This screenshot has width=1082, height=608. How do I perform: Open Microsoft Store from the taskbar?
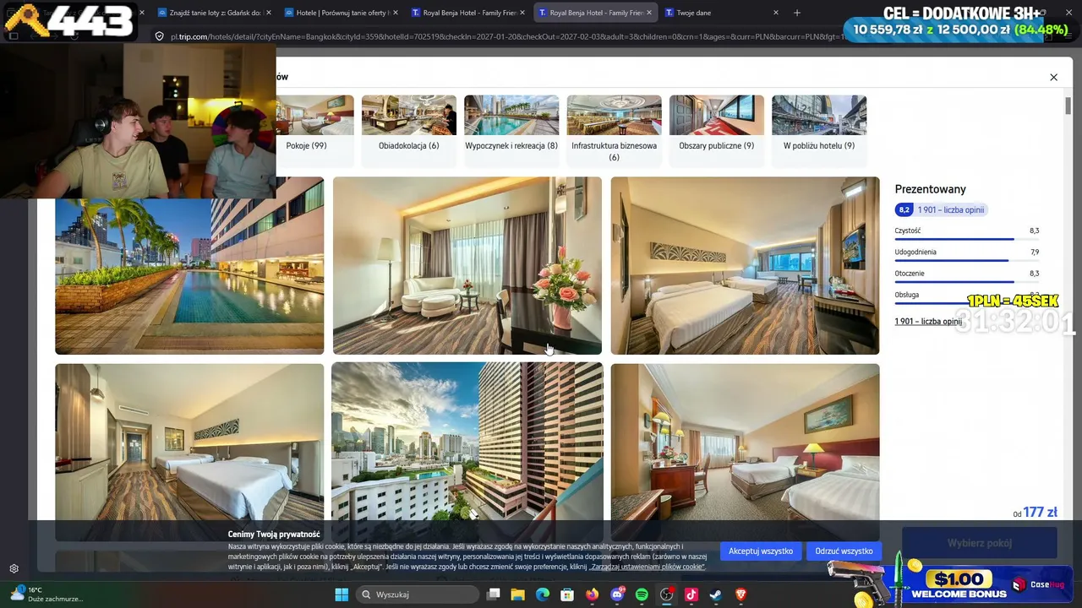[x=567, y=594]
